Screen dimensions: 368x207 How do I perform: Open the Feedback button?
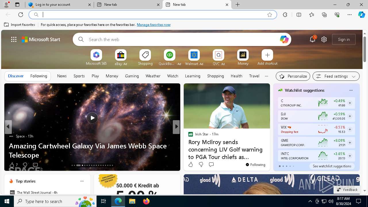(347, 190)
